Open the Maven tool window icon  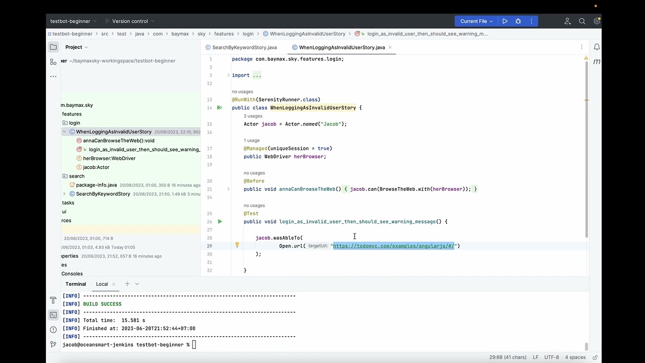point(597,62)
